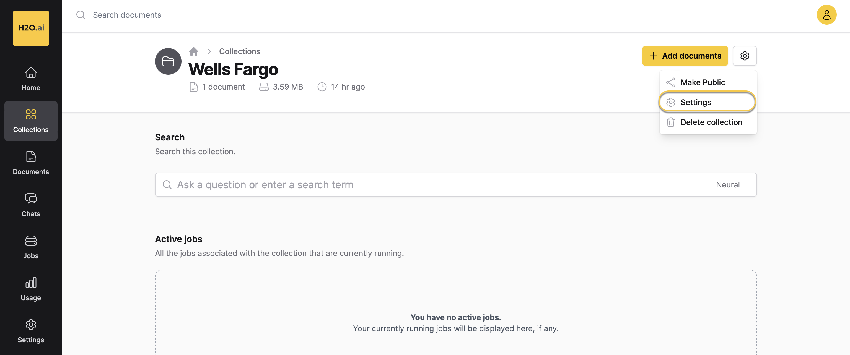
Task: Open Chats in the sidebar
Action: click(x=31, y=205)
